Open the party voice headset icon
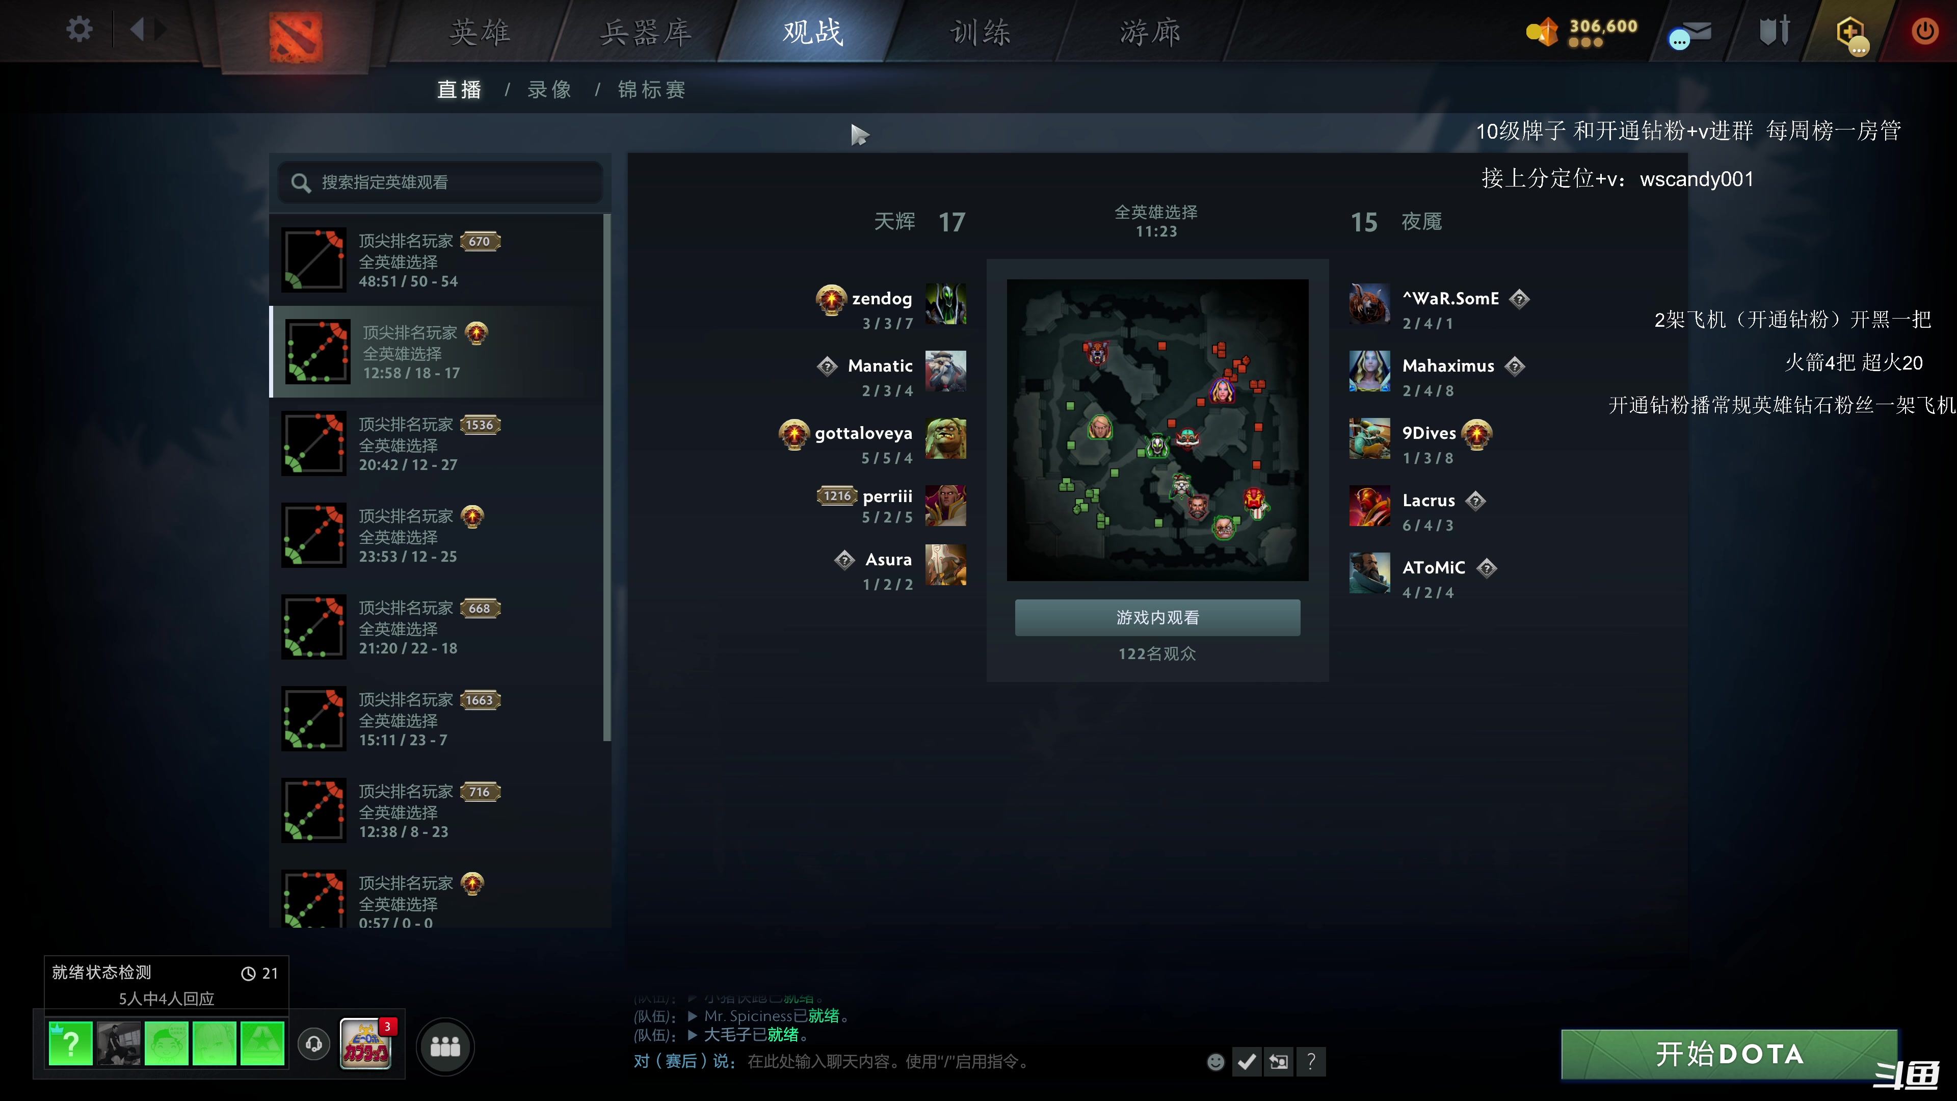This screenshot has width=1957, height=1101. 313,1044
